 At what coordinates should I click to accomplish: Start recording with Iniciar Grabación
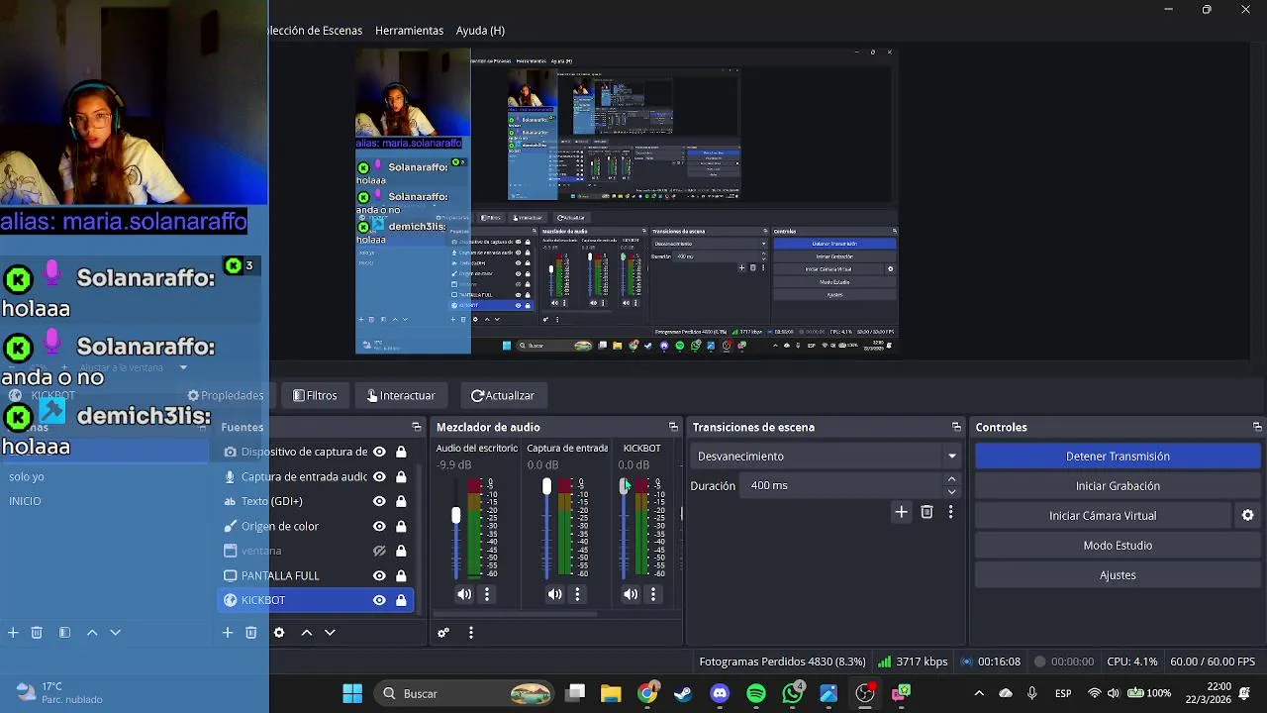click(x=1118, y=486)
